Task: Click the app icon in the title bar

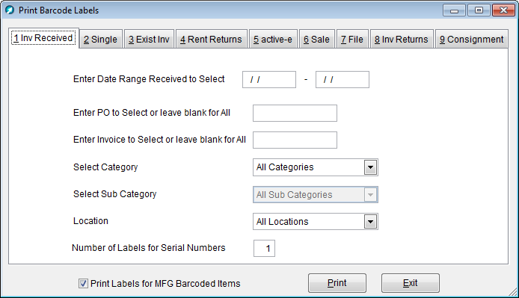Action: (10, 10)
